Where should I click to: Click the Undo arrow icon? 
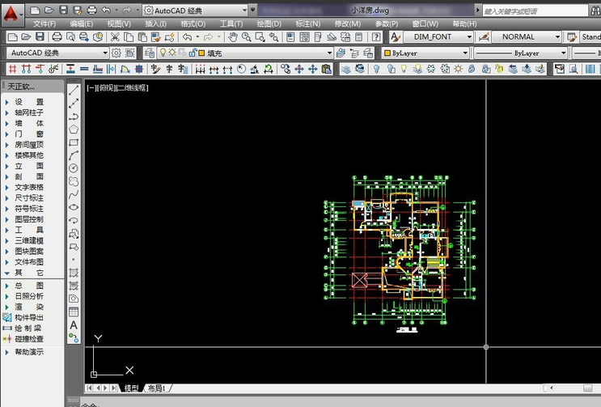click(187, 37)
